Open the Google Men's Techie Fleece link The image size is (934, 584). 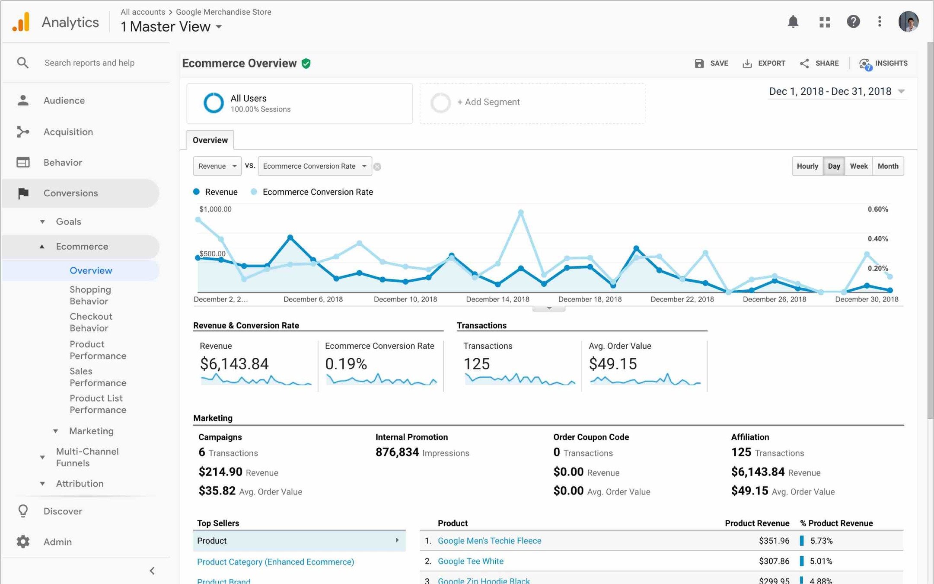489,541
